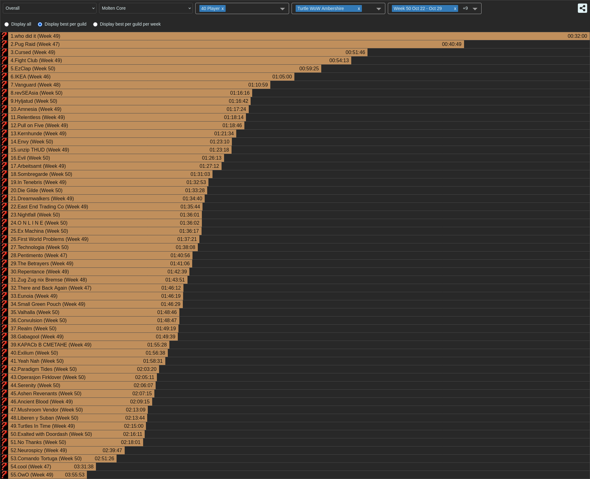Click the 00:40:49 clear time

[452, 44]
